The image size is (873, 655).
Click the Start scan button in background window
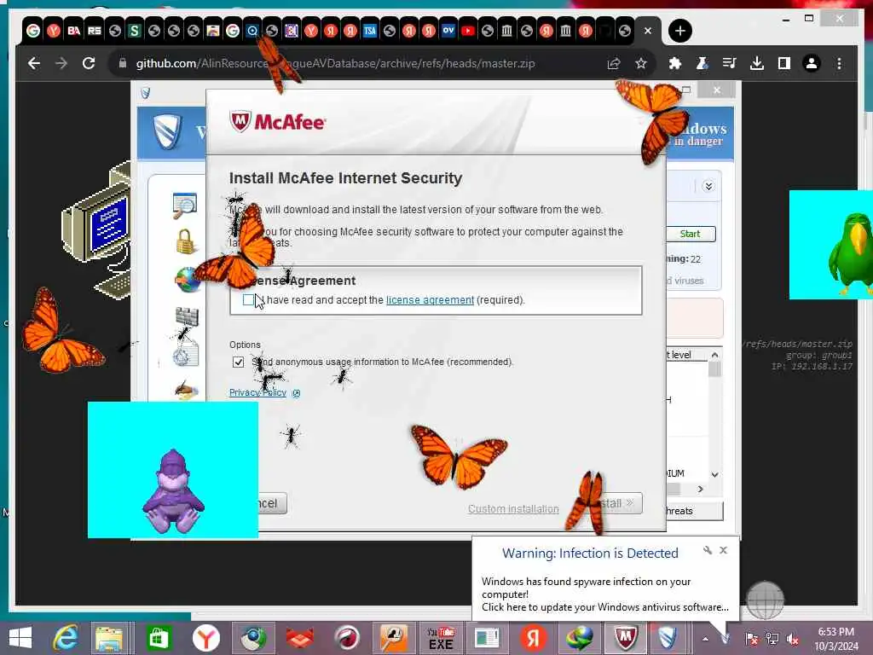691,234
